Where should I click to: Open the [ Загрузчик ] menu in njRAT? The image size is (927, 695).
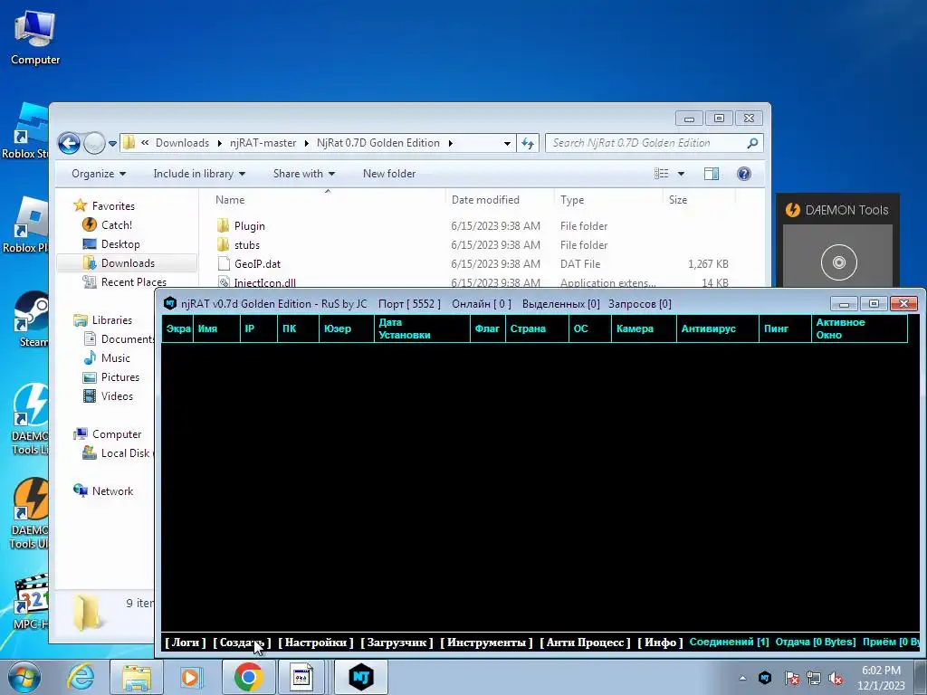397,643
